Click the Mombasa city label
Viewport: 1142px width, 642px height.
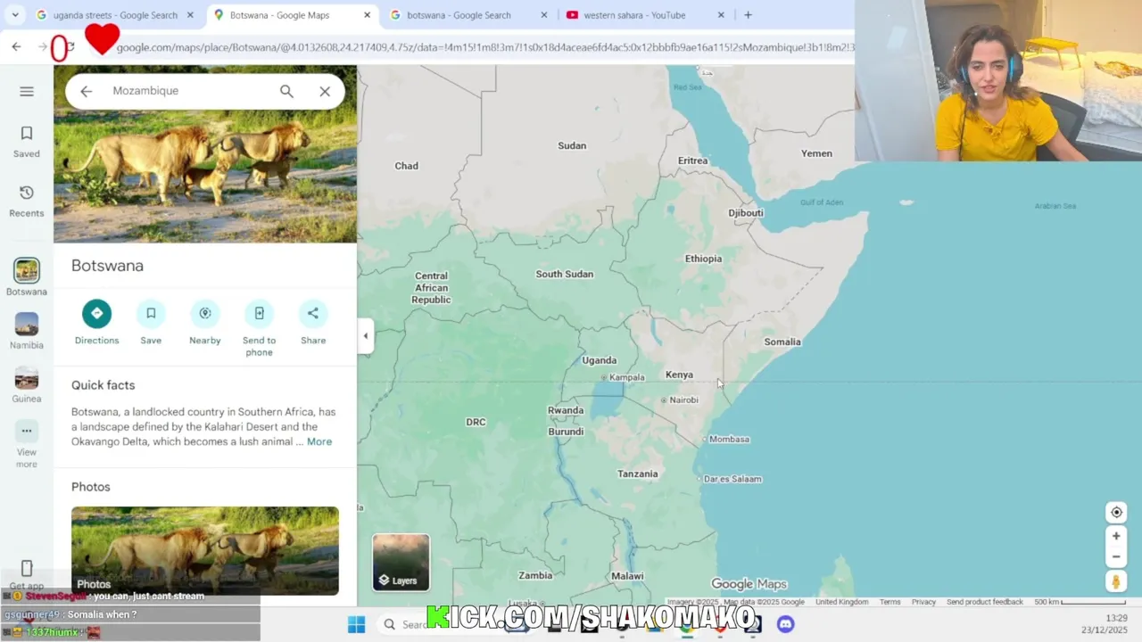click(729, 439)
